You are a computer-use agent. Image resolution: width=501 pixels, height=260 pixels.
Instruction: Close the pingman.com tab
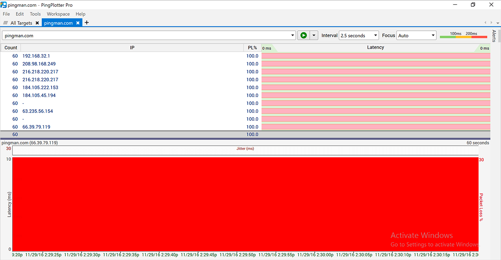(78, 22)
